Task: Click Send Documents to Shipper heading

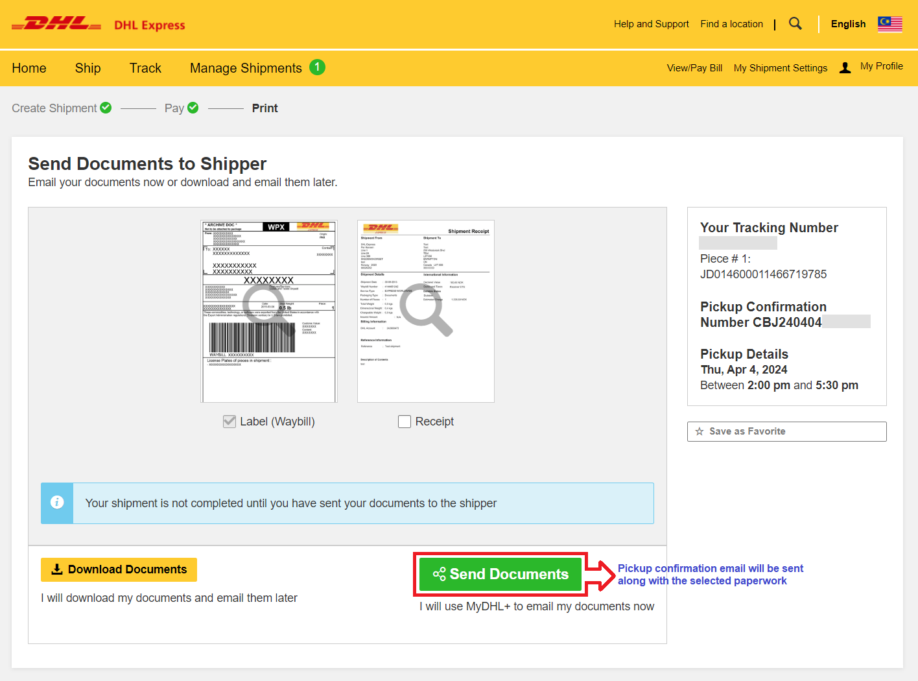Action: [147, 163]
